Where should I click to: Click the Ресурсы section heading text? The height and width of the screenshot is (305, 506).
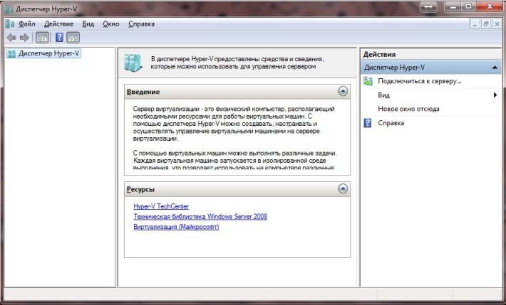point(140,189)
